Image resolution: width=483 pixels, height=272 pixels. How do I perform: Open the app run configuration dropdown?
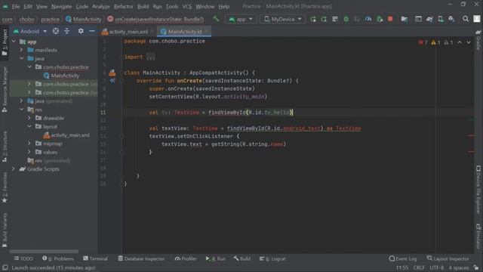pos(241,19)
